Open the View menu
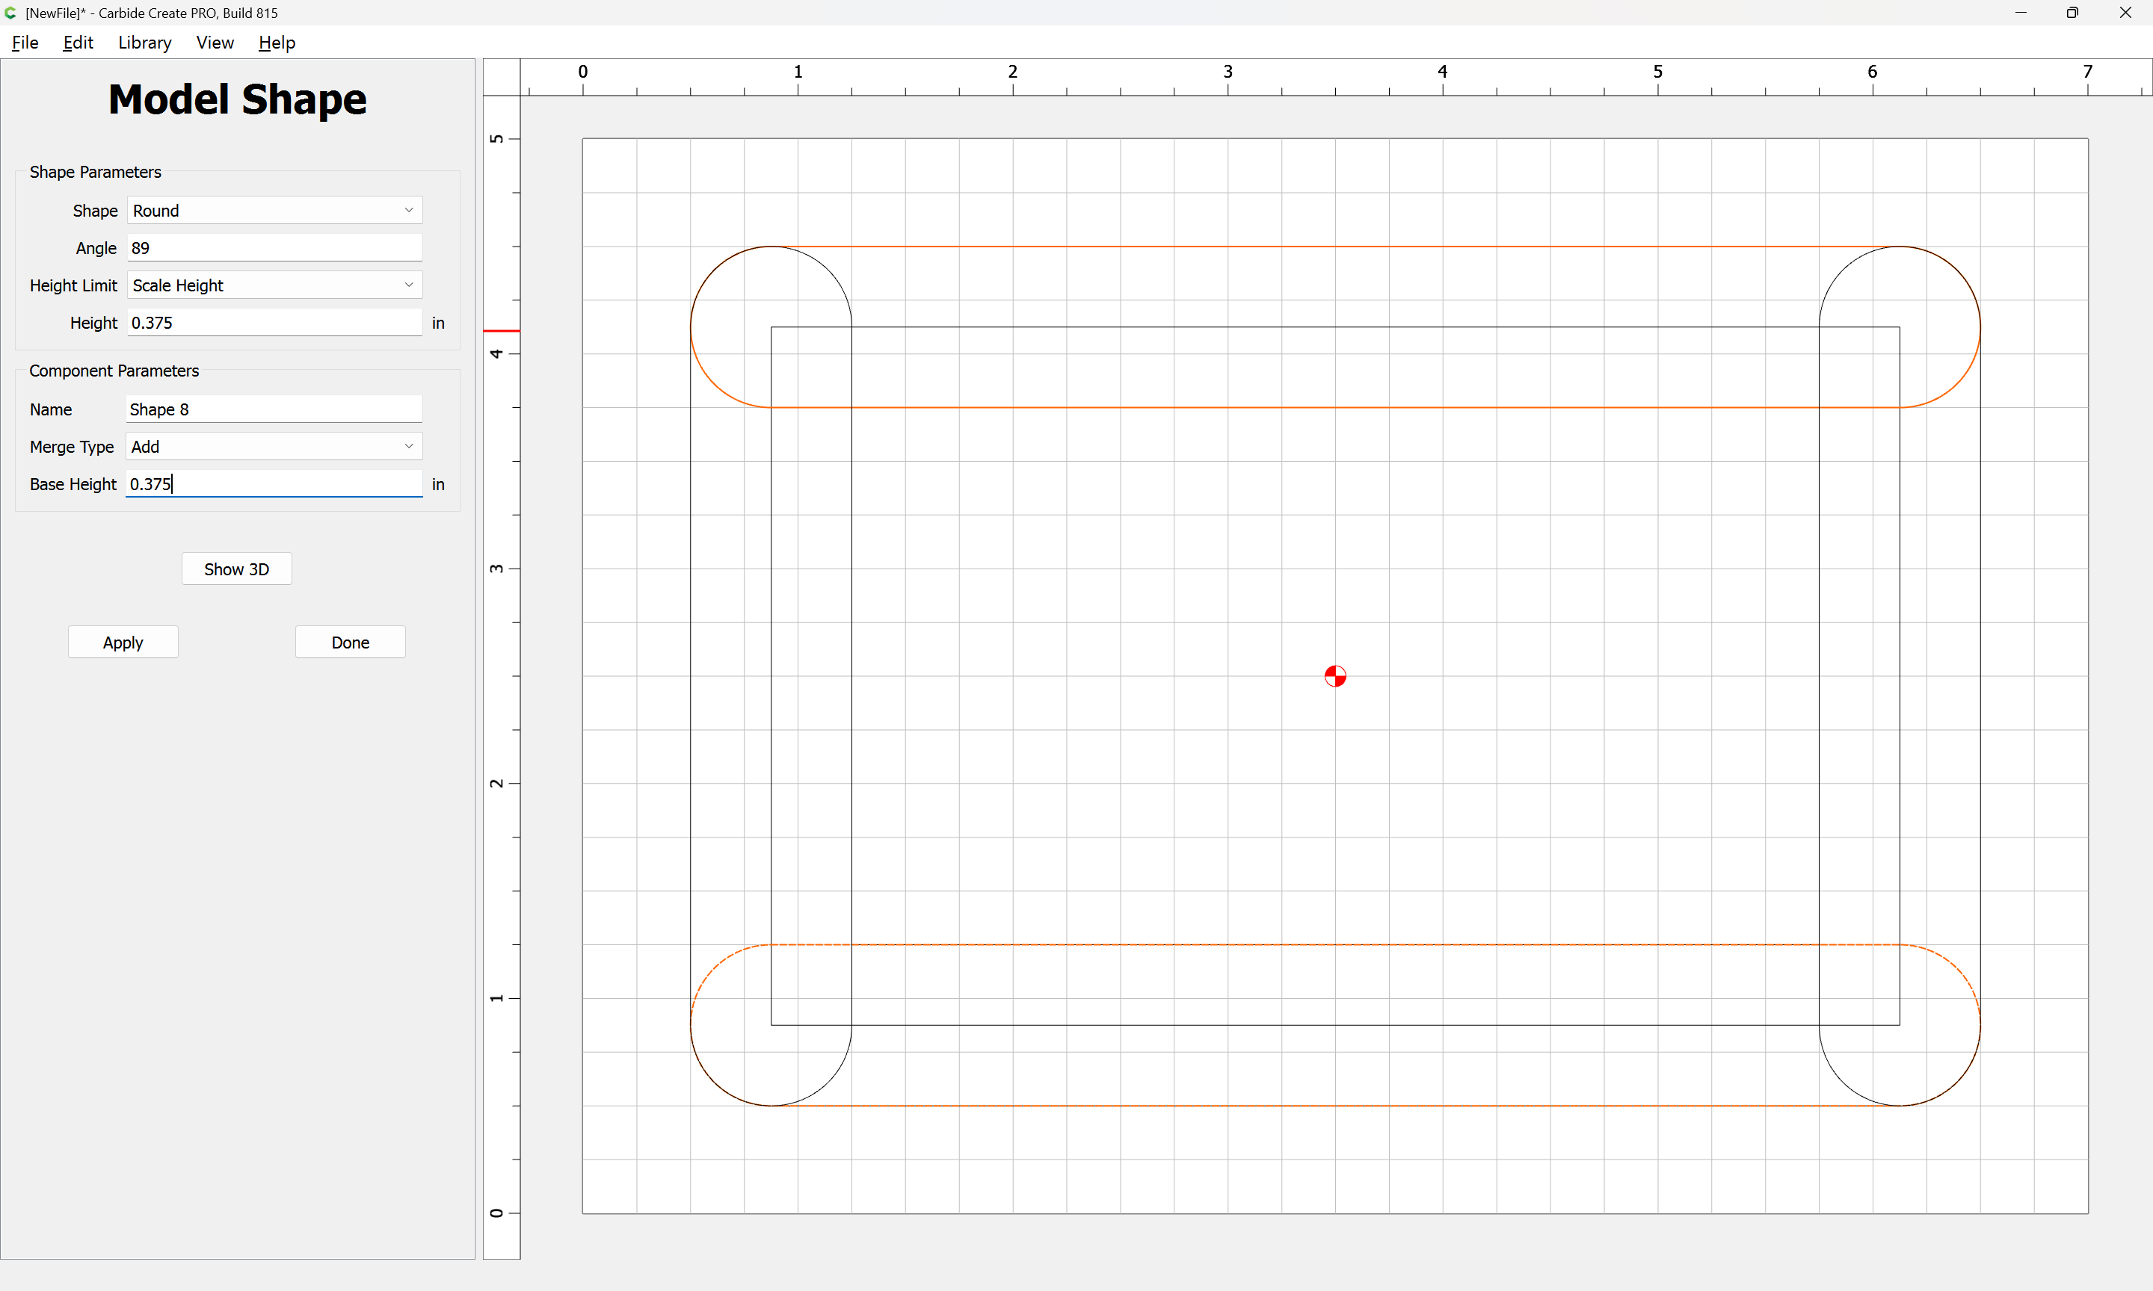 pyautogui.click(x=215, y=43)
